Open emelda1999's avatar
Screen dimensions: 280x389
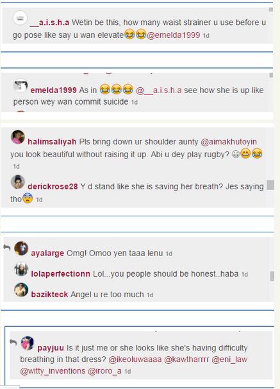pyautogui.click(x=21, y=86)
